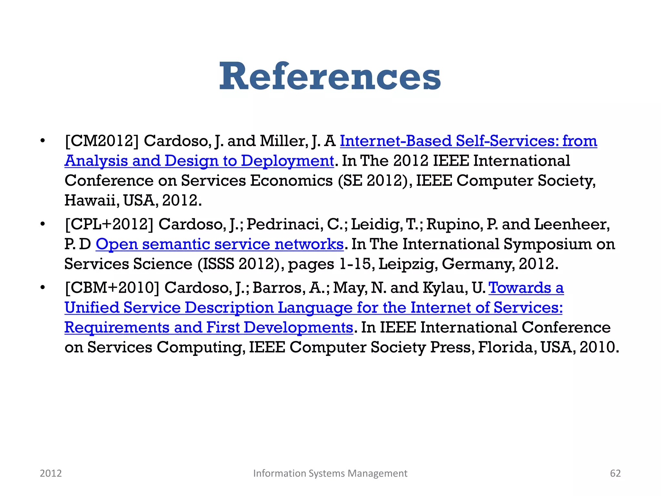Viewport: 661px width, 496px height.
Task: Open the Internet-Based Self-Services paper link
Action: coord(468,141)
